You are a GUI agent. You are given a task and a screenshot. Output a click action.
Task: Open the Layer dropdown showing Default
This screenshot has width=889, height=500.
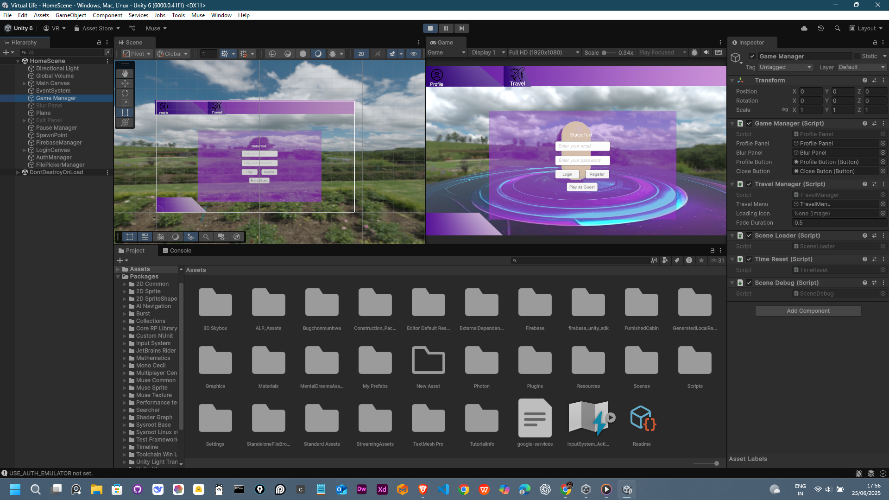pos(862,67)
